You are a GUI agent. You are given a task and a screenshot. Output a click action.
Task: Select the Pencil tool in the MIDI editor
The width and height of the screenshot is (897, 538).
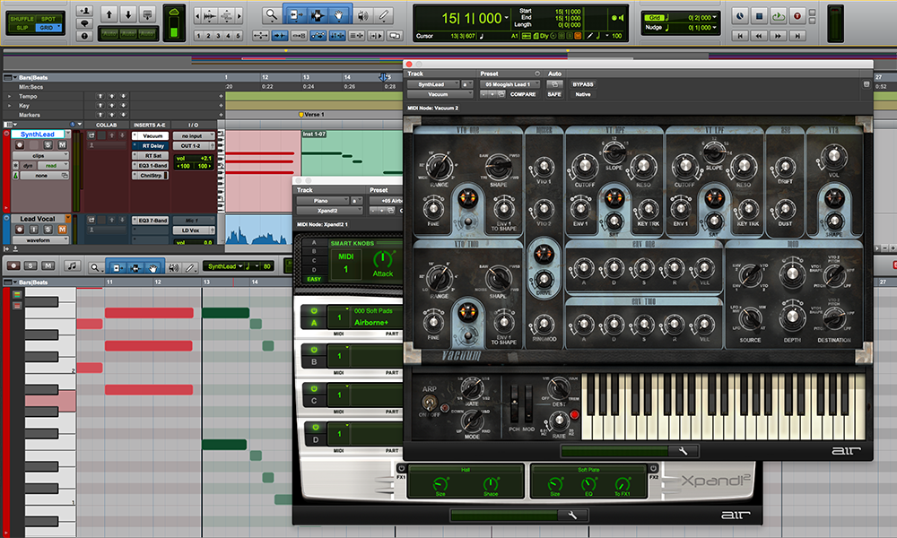click(x=190, y=267)
